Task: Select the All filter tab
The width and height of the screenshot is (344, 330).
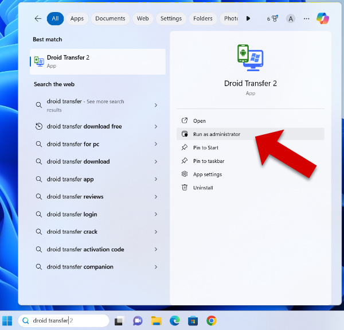Action: [x=55, y=19]
